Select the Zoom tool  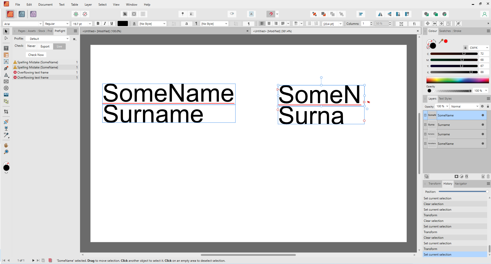click(x=6, y=152)
